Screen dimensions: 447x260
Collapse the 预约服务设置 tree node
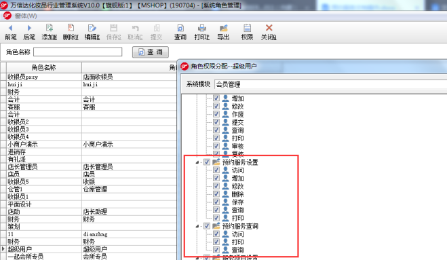[197, 162]
